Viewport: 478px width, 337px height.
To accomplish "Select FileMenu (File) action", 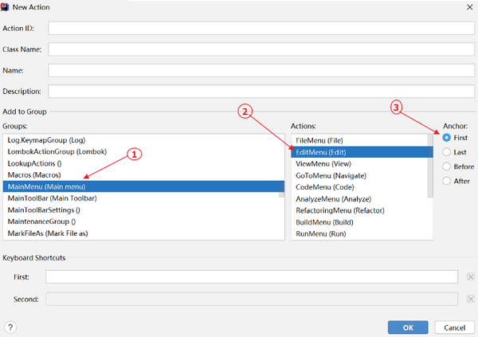I will click(x=358, y=139).
